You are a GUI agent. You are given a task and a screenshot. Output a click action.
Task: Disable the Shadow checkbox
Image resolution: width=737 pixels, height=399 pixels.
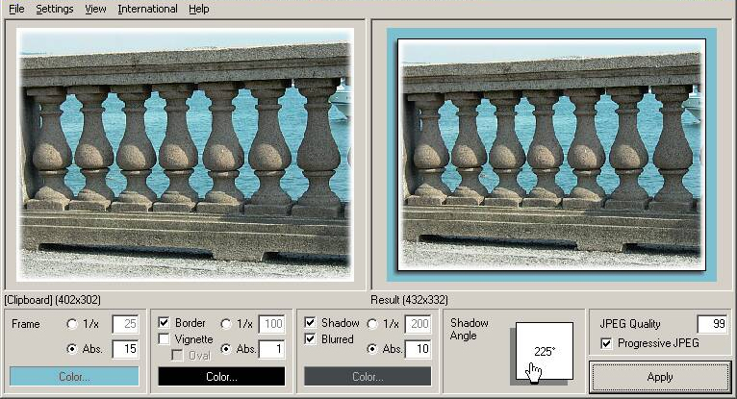[310, 322]
